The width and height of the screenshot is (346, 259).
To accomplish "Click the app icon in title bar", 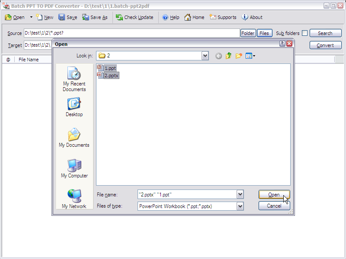I will click(6, 6).
